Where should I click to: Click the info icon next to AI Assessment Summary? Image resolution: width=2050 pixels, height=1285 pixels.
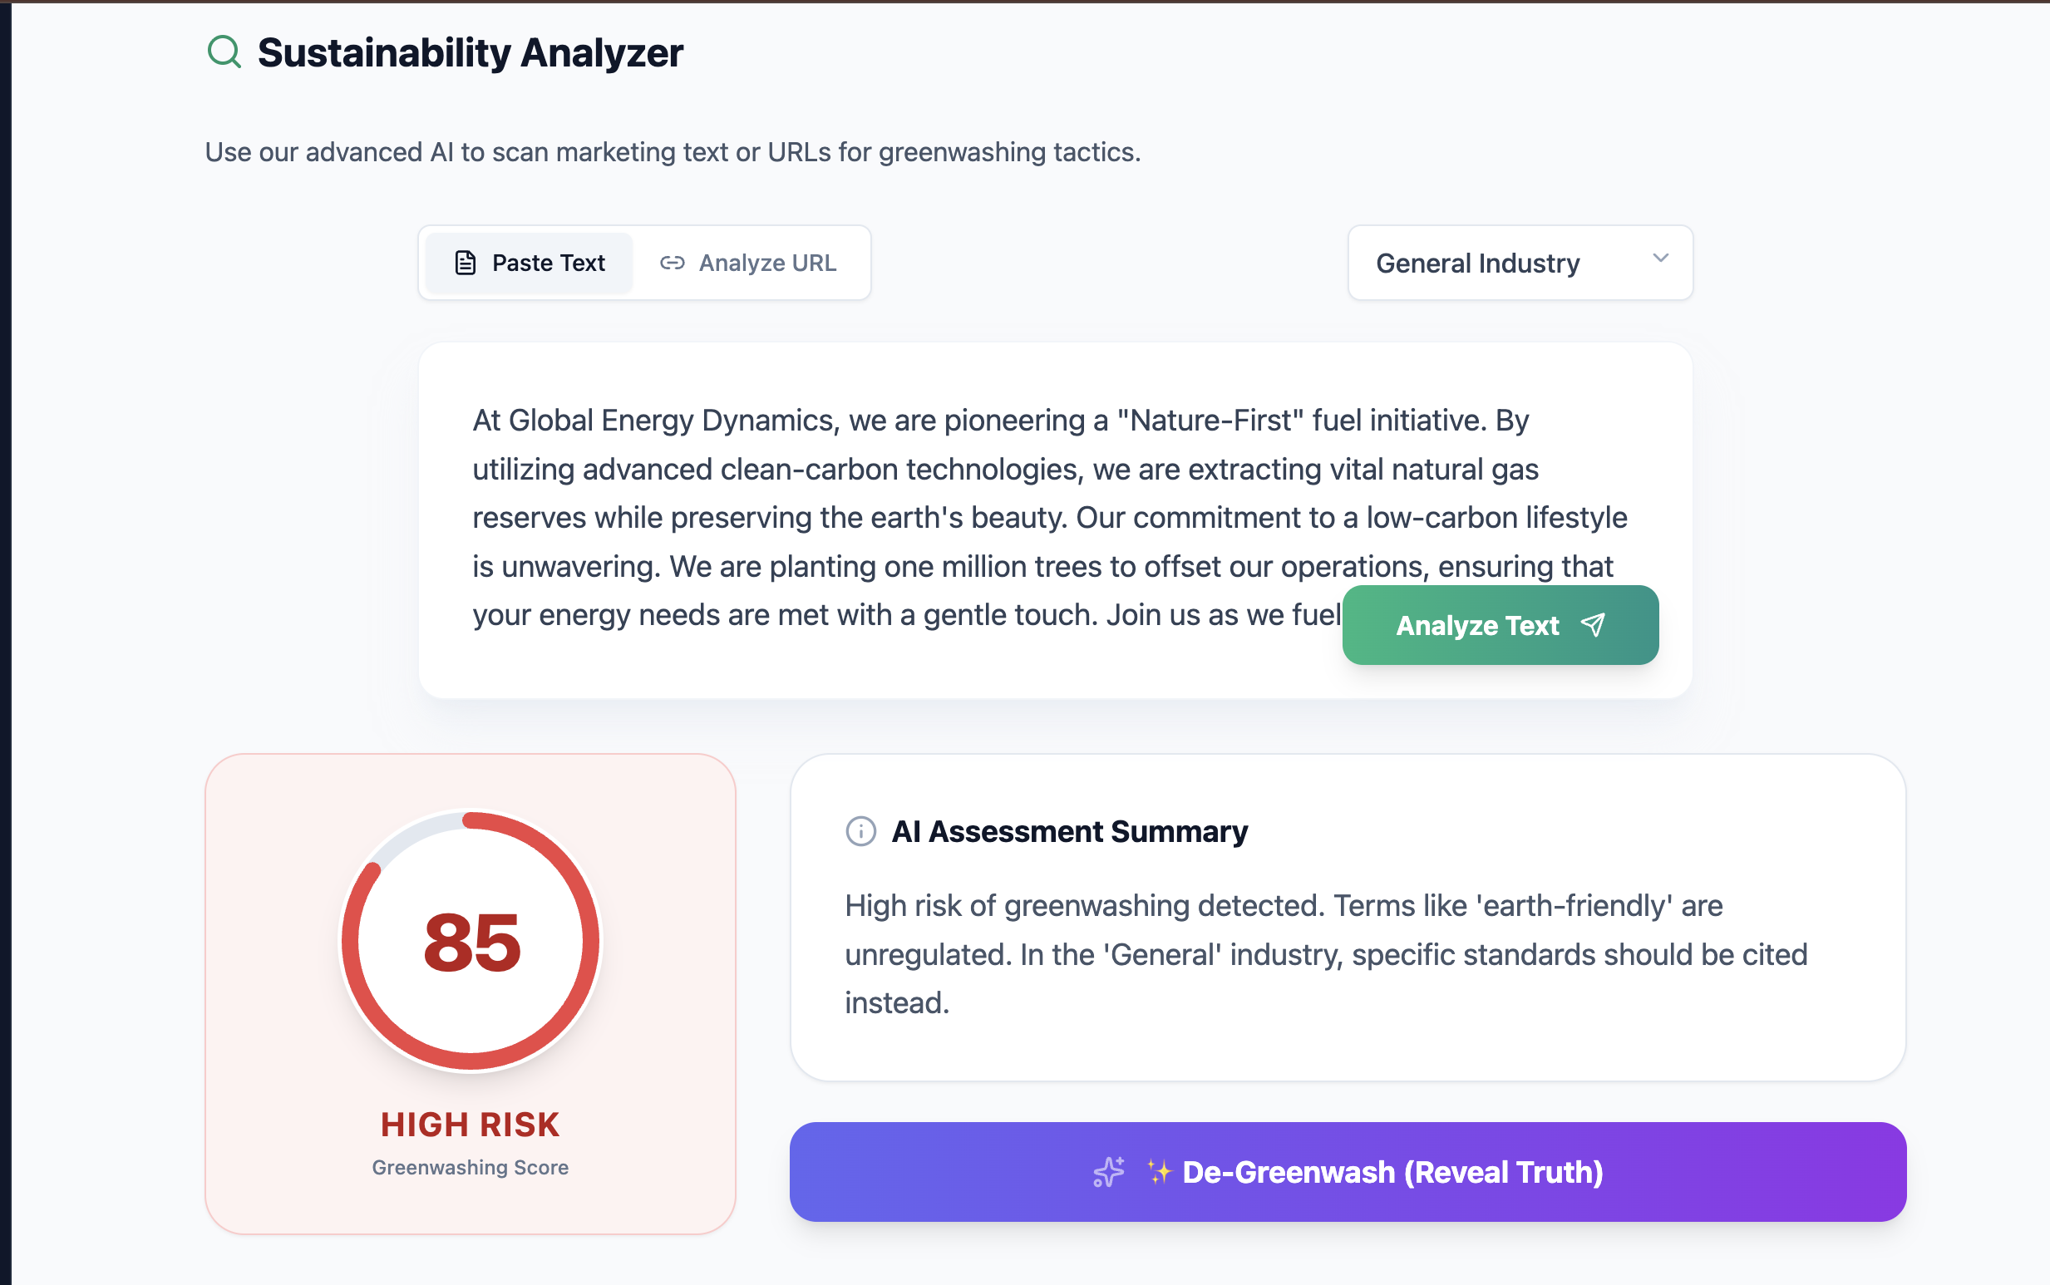tap(861, 831)
